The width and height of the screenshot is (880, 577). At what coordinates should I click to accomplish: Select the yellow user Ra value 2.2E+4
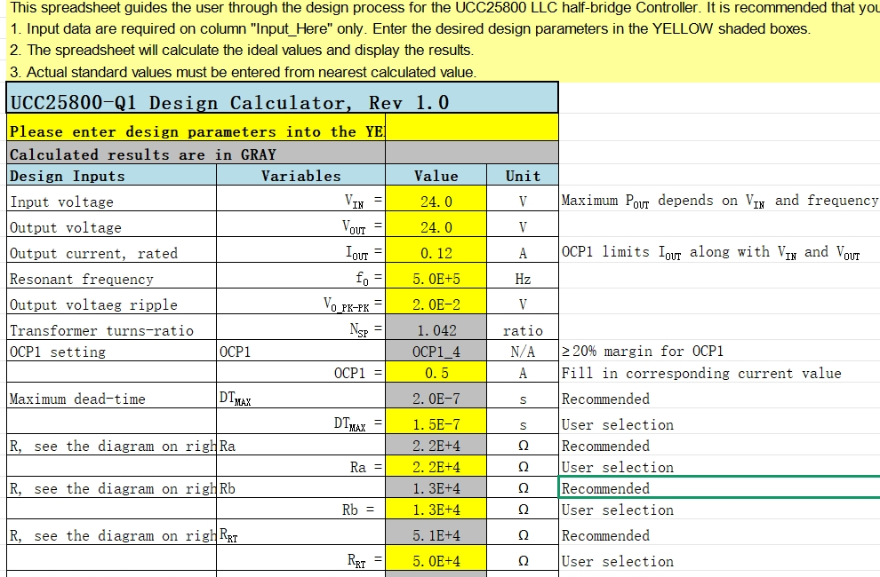pyautogui.click(x=436, y=467)
